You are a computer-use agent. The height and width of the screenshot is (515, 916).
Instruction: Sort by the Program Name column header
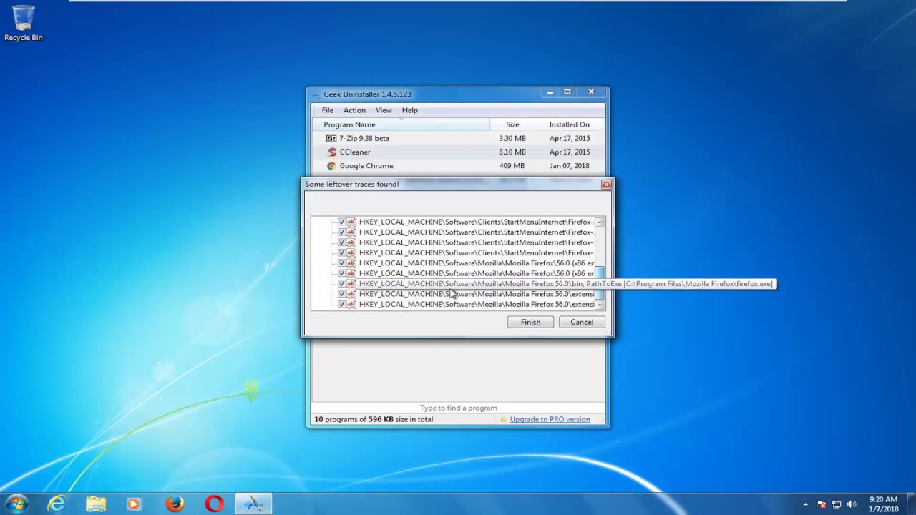tap(401, 124)
